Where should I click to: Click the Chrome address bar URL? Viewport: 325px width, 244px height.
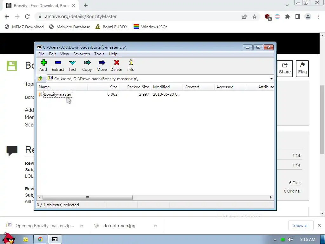(x=81, y=17)
